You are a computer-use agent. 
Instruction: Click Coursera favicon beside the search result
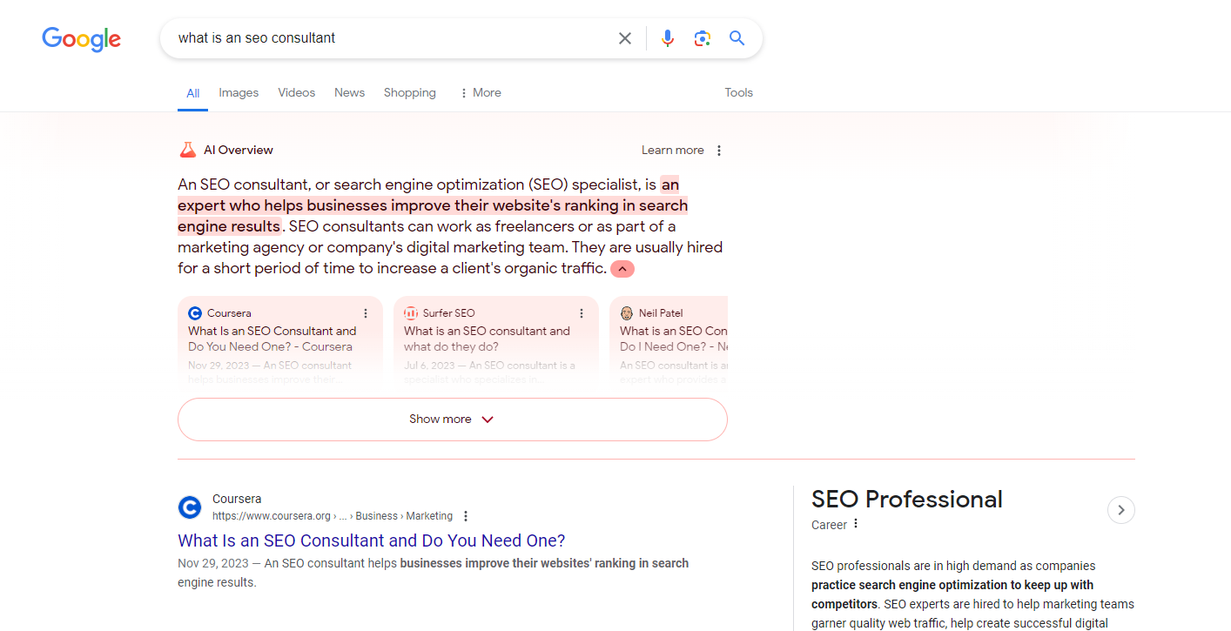(190, 507)
